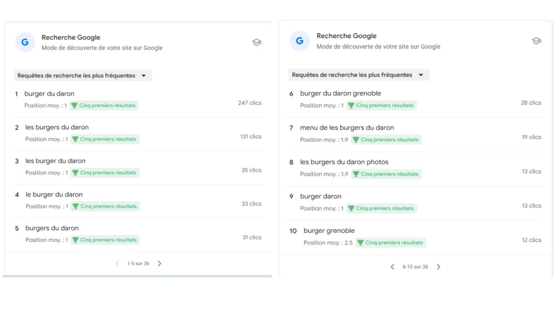
Task: Click Google G logo in right card
Action: click(300, 41)
